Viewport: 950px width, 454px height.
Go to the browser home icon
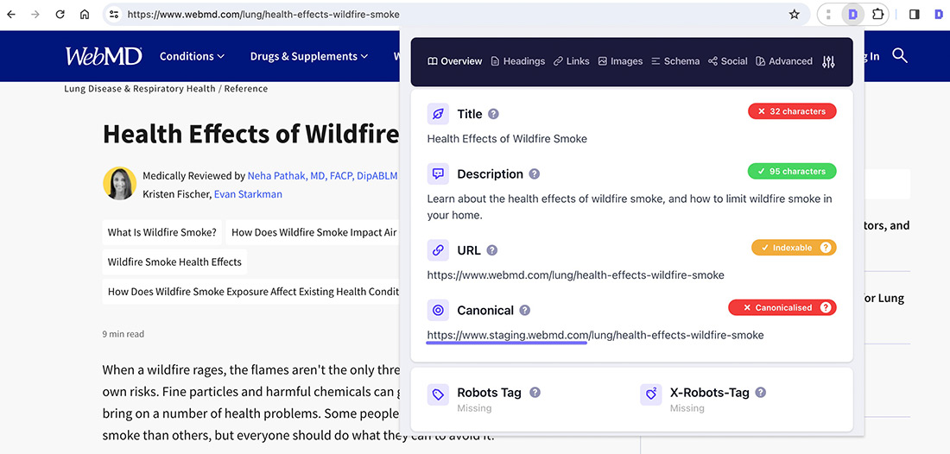pos(85,15)
